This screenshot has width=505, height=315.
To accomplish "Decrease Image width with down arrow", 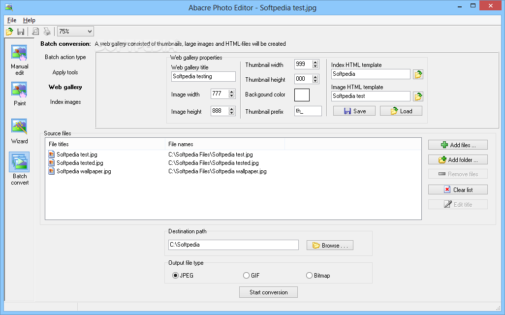I will (x=231, y=95).
